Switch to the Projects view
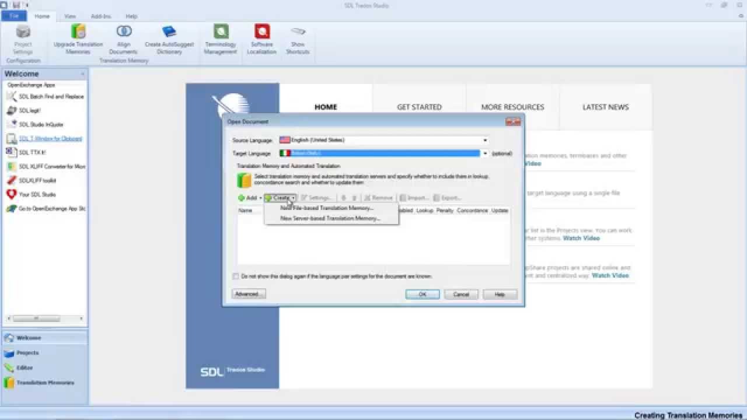The width and height of the screenshot is (747, 420). pos(45,353)
